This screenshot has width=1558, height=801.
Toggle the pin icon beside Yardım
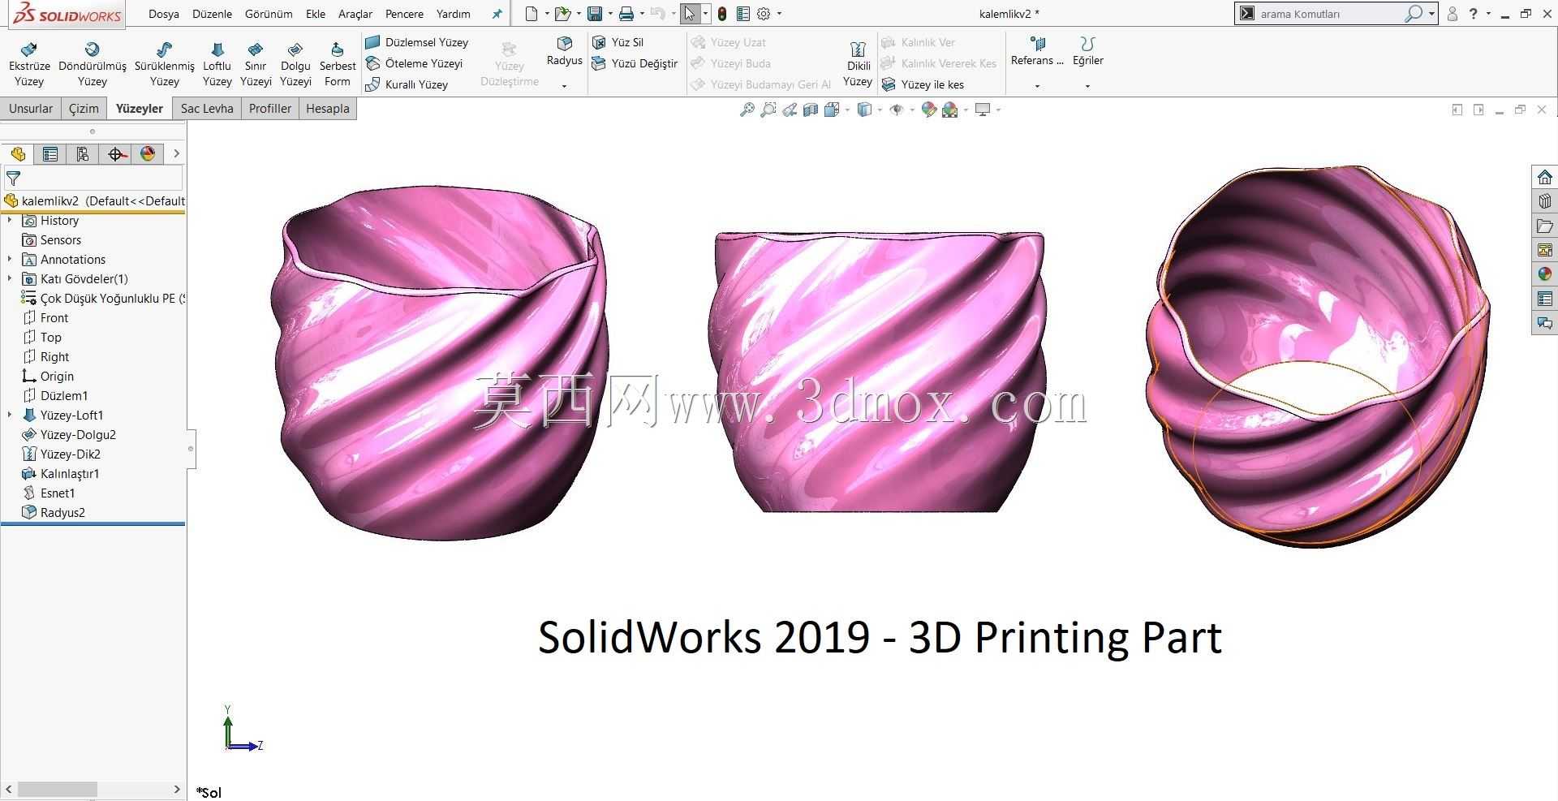coord(497,14)
